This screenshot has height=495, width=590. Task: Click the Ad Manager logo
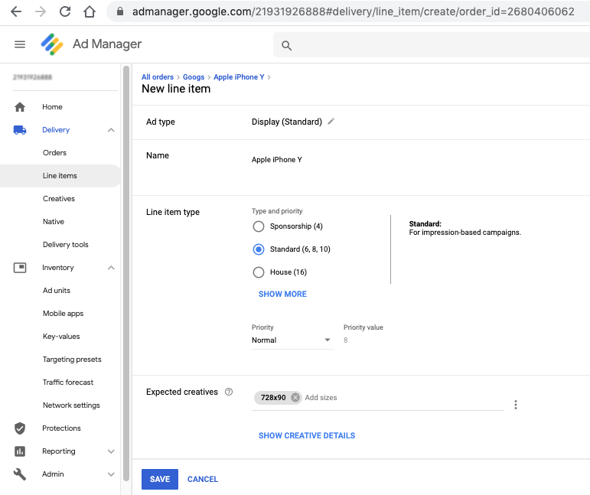52,44
